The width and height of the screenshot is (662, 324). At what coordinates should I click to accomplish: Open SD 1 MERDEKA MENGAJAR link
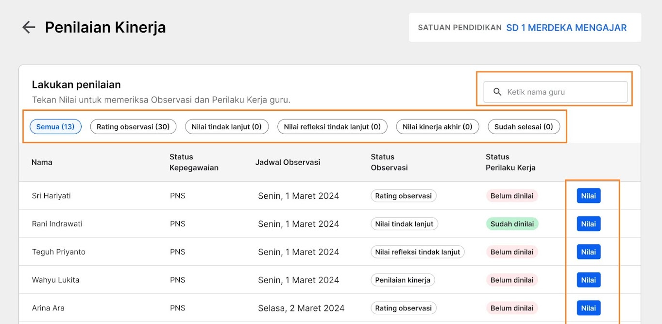566,28
